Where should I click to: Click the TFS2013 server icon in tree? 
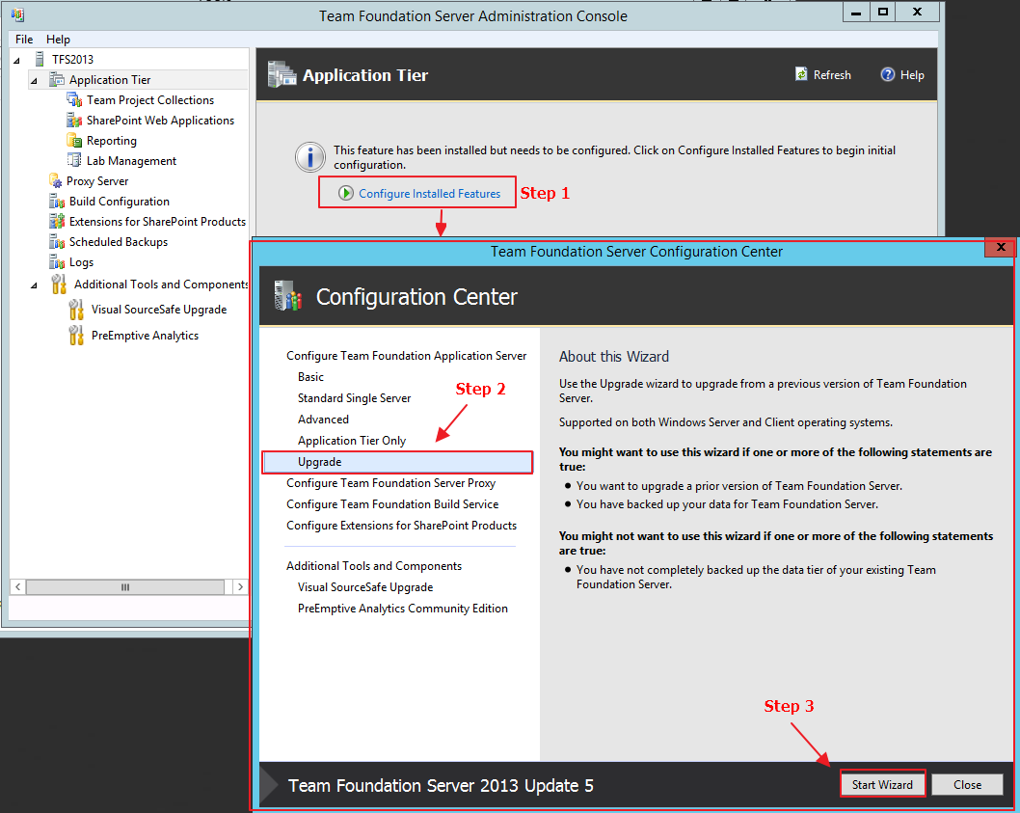(x=40, y=59)
